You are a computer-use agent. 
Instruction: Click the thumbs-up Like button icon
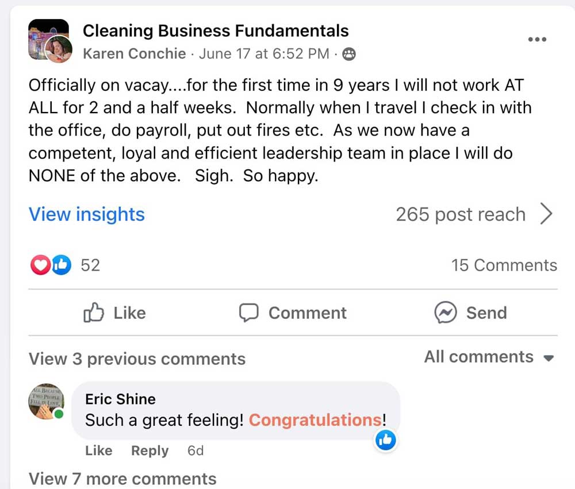(x=94, y=313)
